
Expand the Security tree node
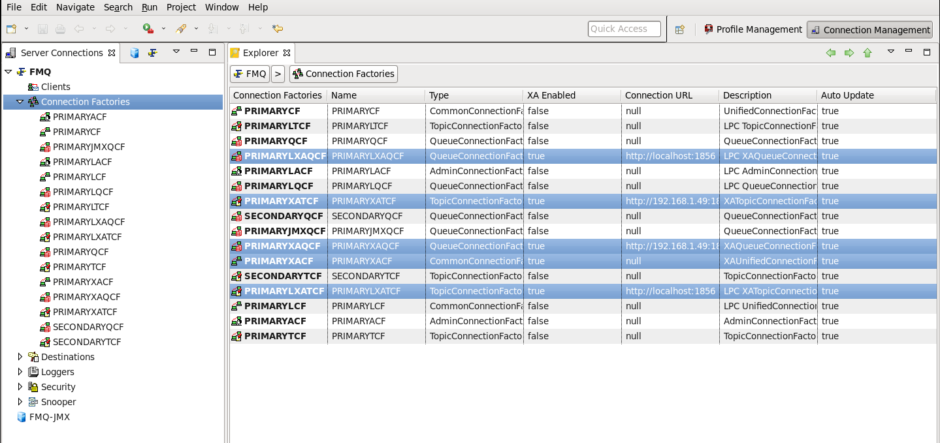tap(20, 387)
